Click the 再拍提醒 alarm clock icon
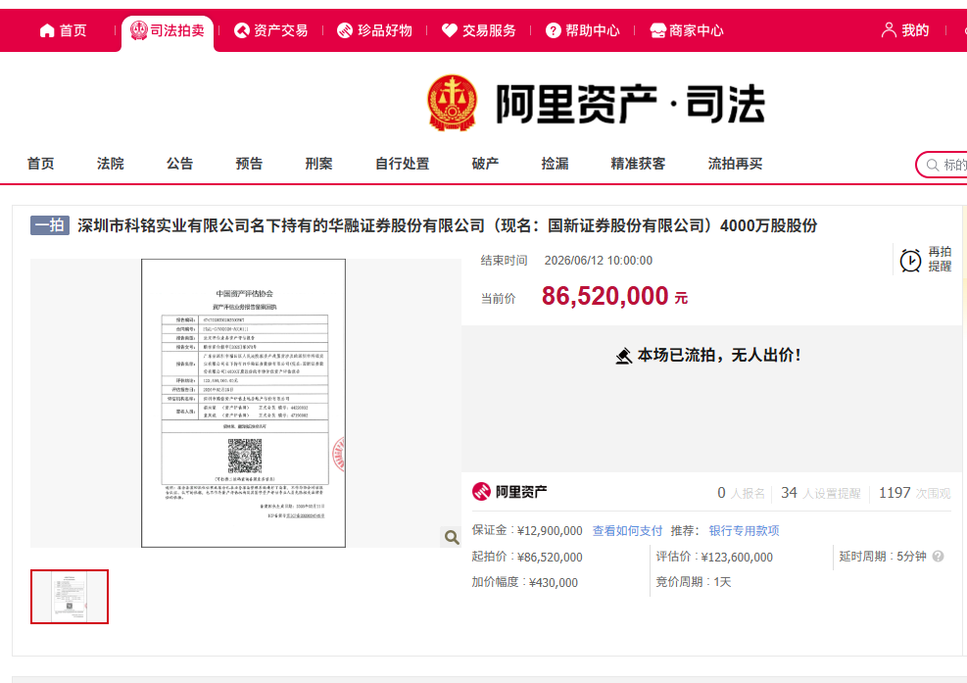Viewport: 967px width, 683px height. coord(910,261)
